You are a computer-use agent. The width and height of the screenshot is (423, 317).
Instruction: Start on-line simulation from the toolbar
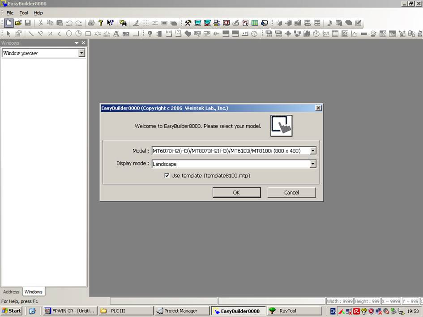[x=208, y=23]
